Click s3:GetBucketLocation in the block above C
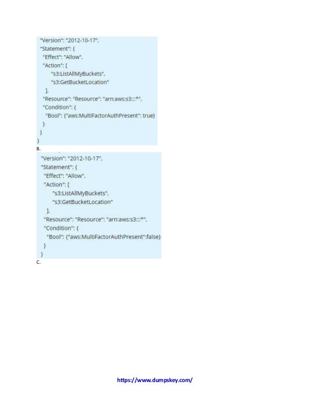 [83, 202]
